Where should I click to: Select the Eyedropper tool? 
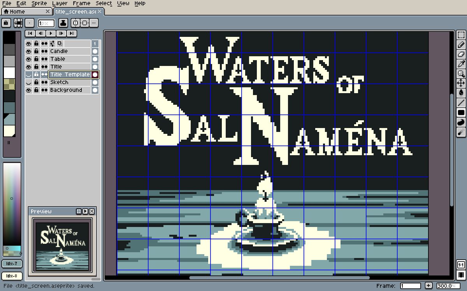click(x=461, y=64)
